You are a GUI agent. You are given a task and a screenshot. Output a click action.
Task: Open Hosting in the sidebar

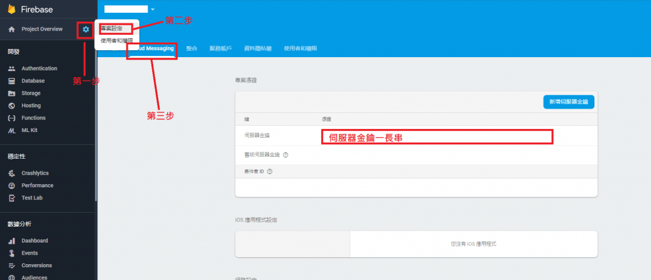pyautogui.click(x=31, y=106)
